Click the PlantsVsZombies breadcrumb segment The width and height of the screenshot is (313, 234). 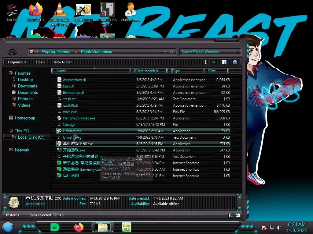pos(96,52)
